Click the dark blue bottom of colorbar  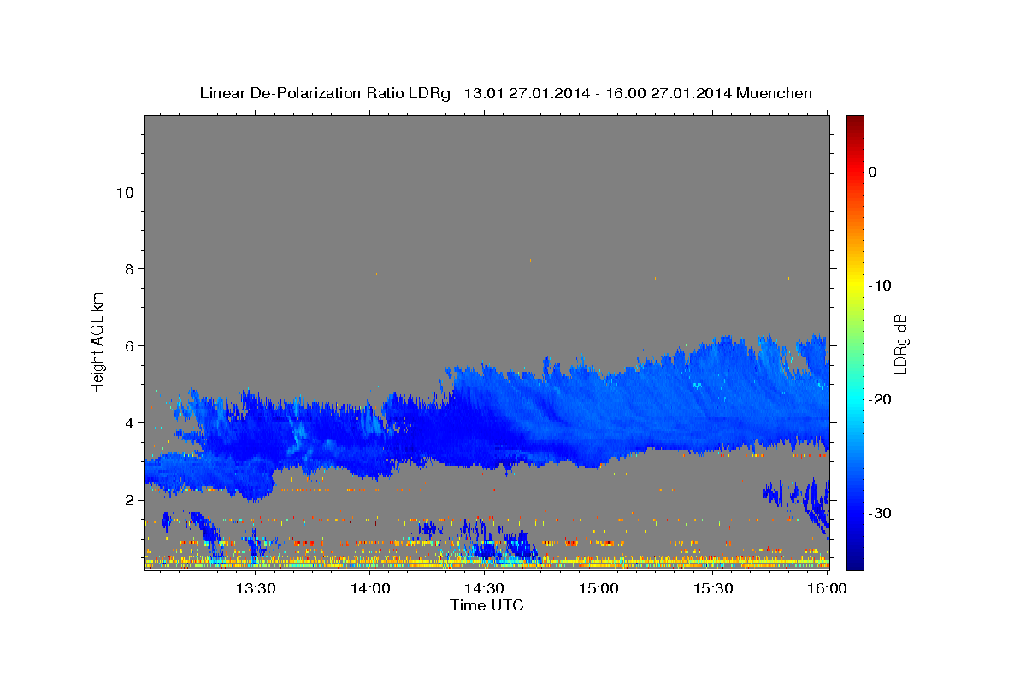855,563
